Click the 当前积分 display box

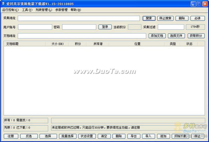[x=135, y=27]
